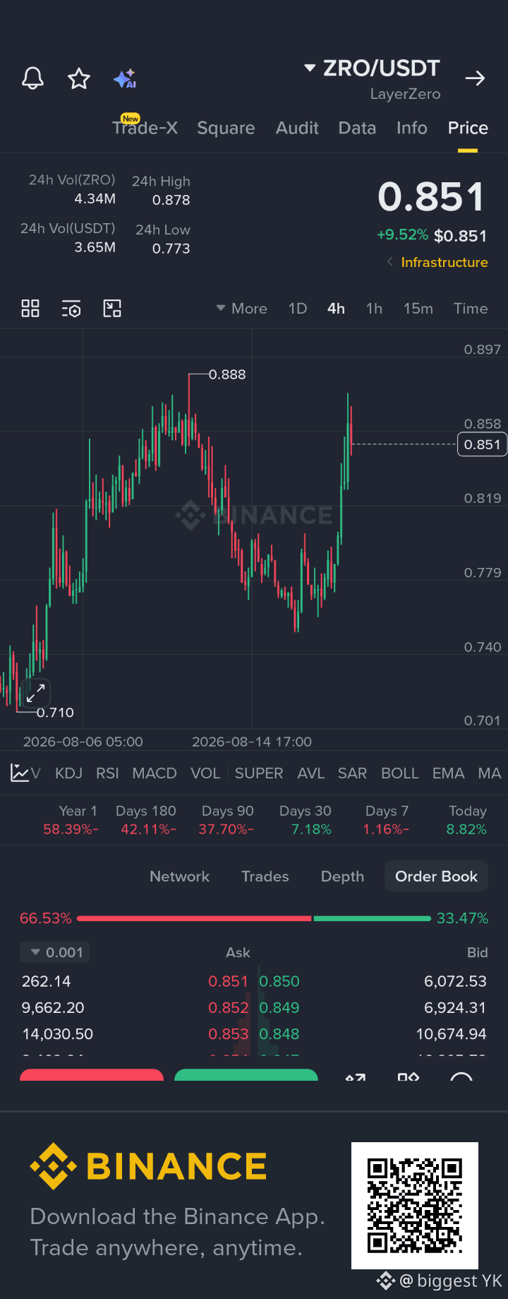Tap the Year 1 58.39% performance value
This screenshot has width=508, height=1299.
coord(71,829)
